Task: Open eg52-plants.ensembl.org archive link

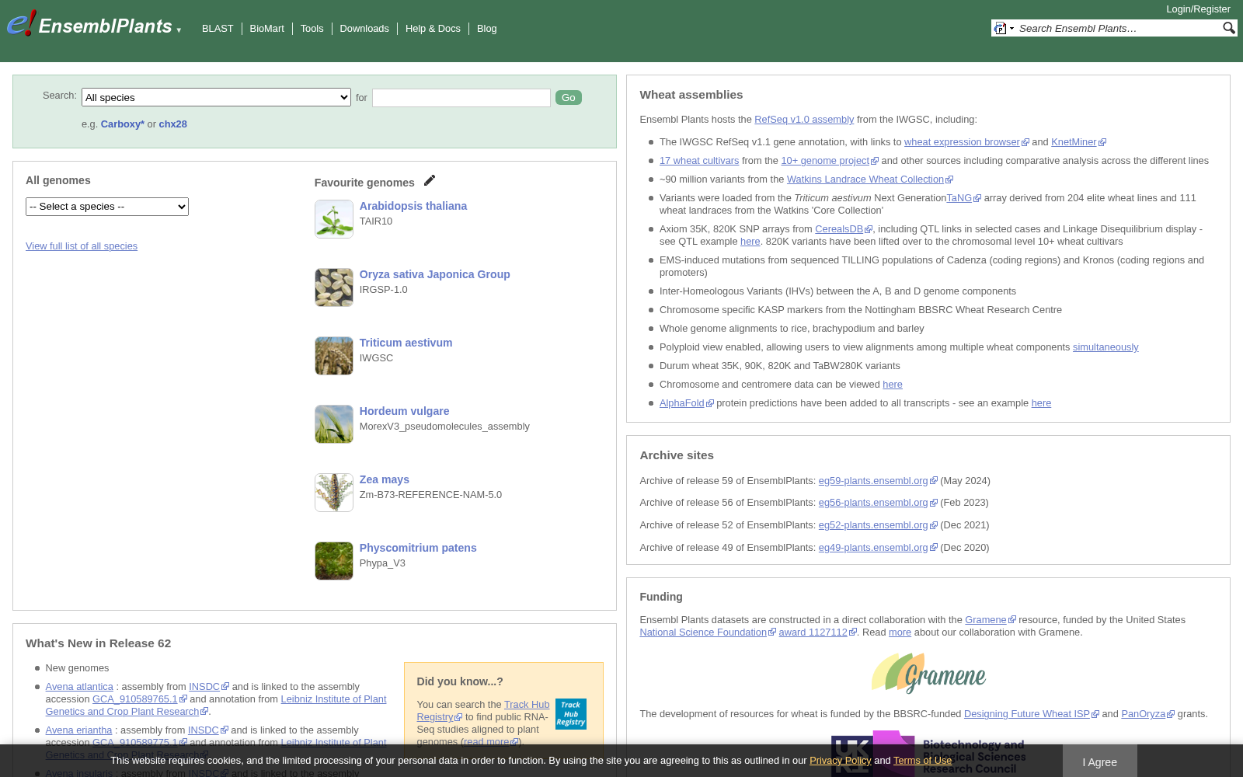Action: coord(878,525)
